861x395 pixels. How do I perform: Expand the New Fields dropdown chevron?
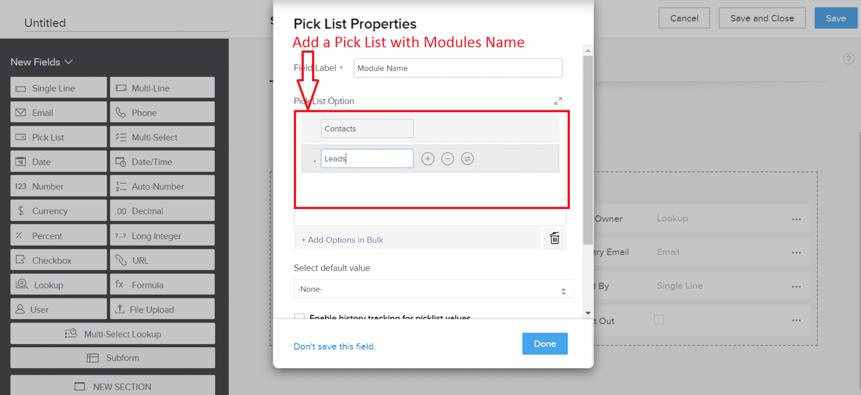pyautogui.click(x=68, y=62)
